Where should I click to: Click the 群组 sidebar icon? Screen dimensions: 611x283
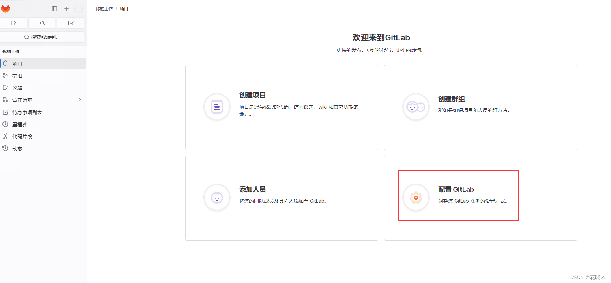click(5, 75)
